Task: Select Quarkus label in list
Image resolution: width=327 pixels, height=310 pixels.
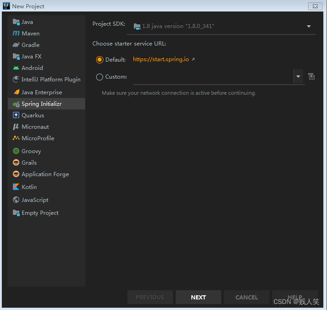Action: tap(33, 115)
